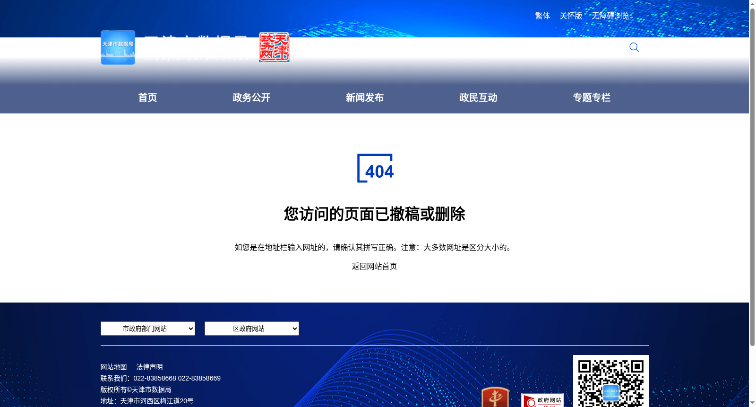Click the 您访问的页面已撤稿或删除 heading

coord(374,214)
